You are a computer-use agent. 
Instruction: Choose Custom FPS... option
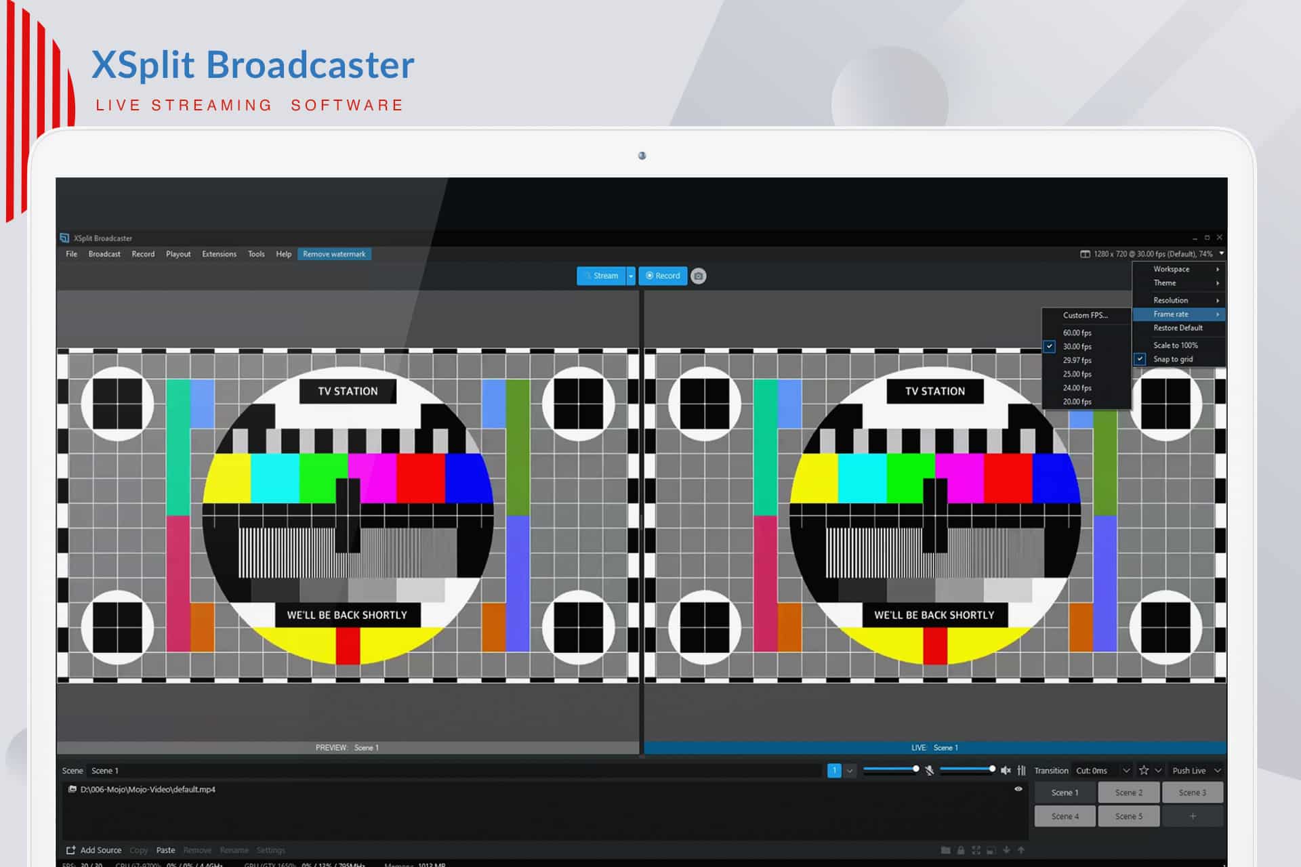click(x=1086, y=315)
